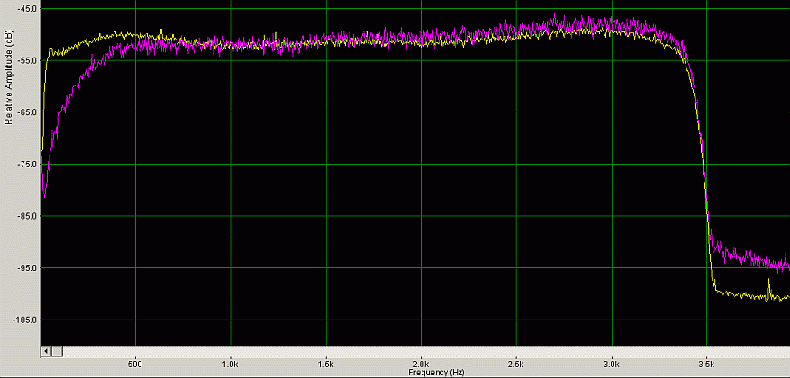The height and width of the screenshot is (378, 790).
Task: Click the -105.0 amplitude axis label
Action: tap(26, 319)
